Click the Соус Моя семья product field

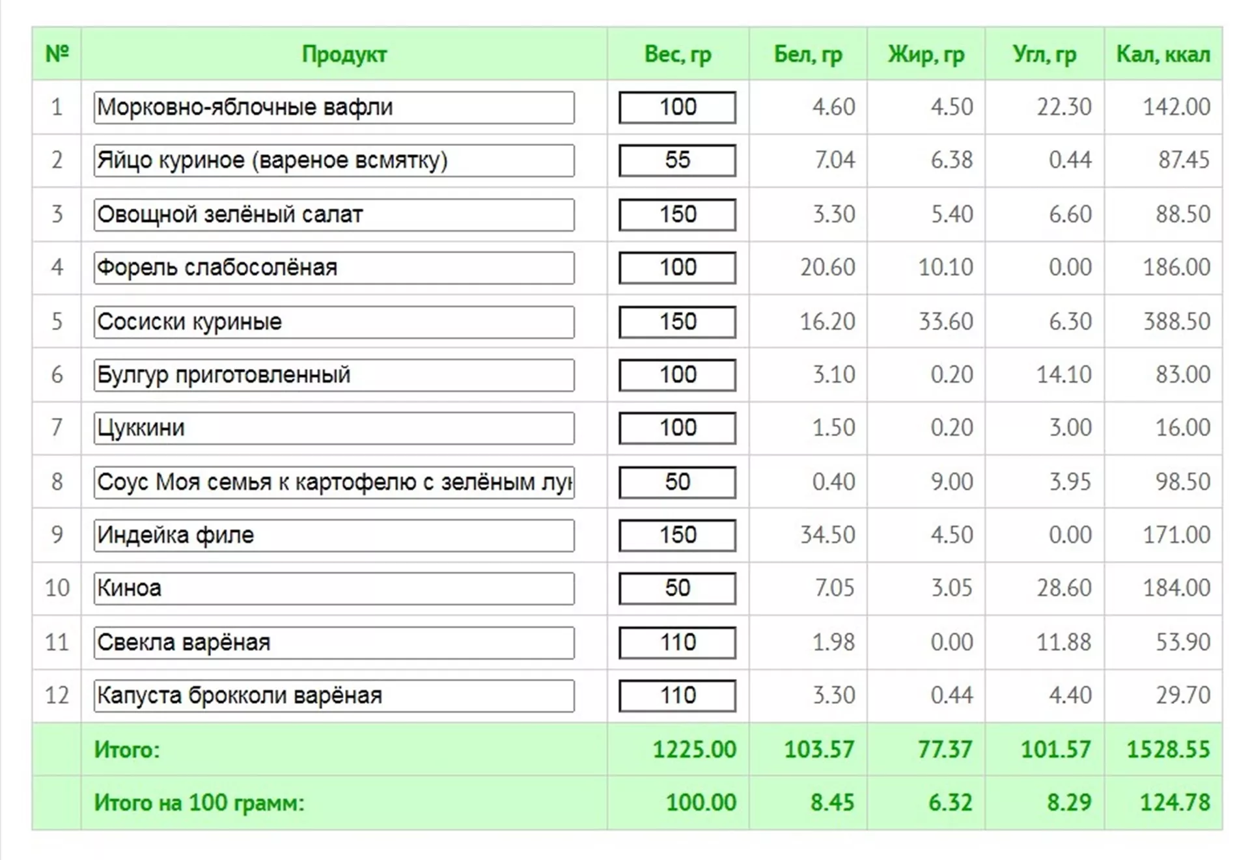click(333, 482)
